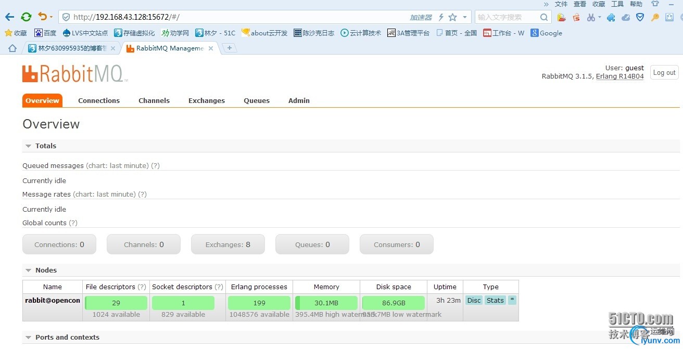The width and height of the screenshot is (683, 349).
Task: Click the shield icon in the address bar
Action: pyautogui.click(x=66, y=17)
